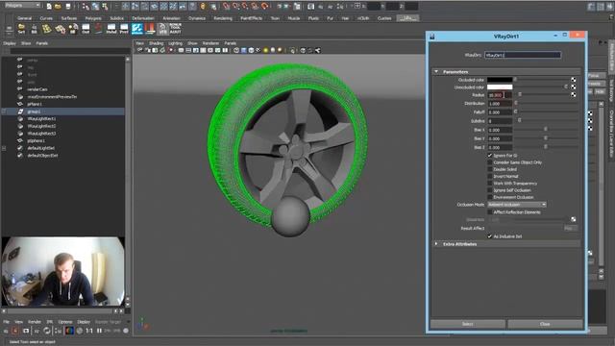Image resolution: width=615 pixels, height=346 pixels.
Task: Click the Out shelf icon
Action: click(x=86, y=29)
